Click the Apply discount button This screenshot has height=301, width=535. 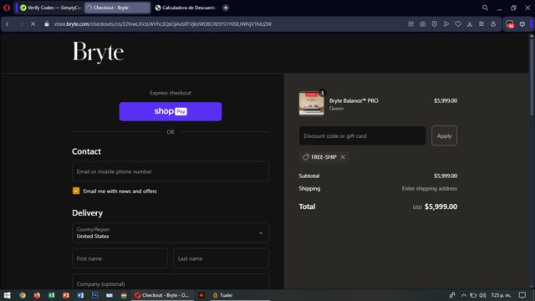tap(444, 135)
